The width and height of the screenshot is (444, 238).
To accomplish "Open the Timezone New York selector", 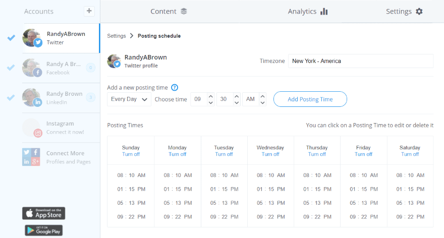I will 360,61.
